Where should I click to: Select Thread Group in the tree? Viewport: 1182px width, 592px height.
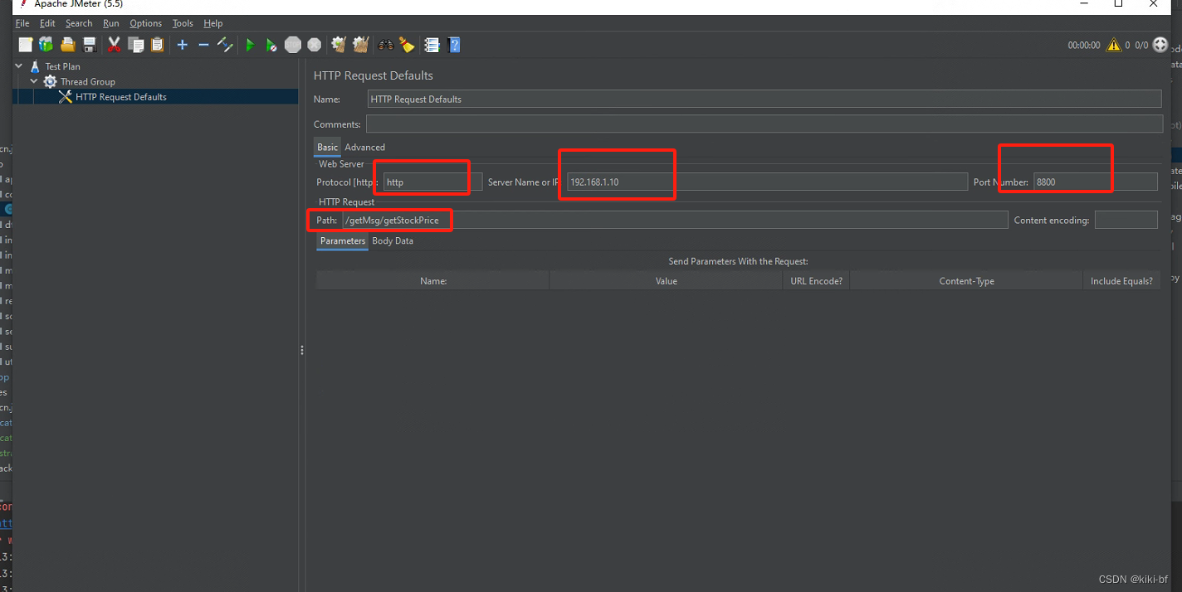88,81
